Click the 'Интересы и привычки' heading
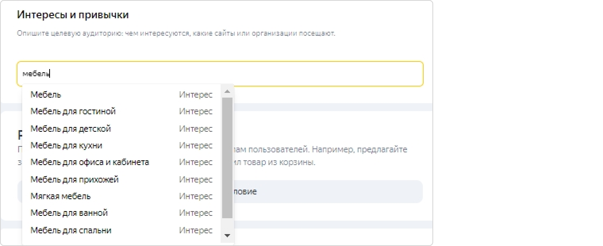The image size is (603, 246). 73,15
